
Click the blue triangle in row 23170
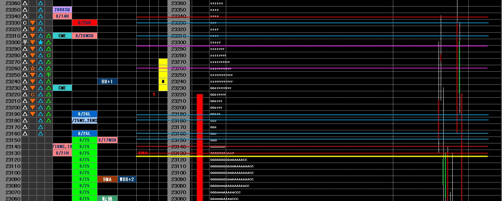[41, 127]
